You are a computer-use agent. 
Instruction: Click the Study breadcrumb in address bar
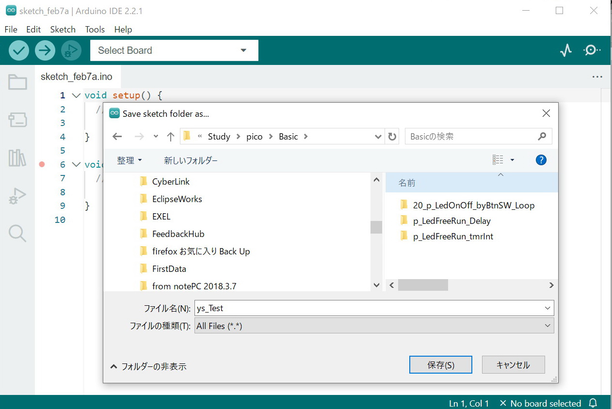coord(219,137)
